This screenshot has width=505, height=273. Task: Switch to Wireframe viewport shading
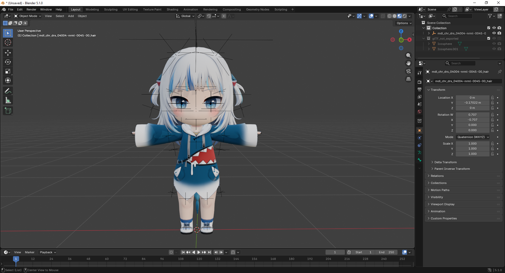(390, 16)
